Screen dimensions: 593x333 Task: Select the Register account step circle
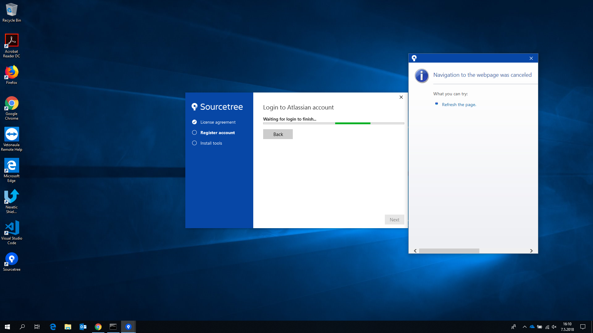click(195, 132)
